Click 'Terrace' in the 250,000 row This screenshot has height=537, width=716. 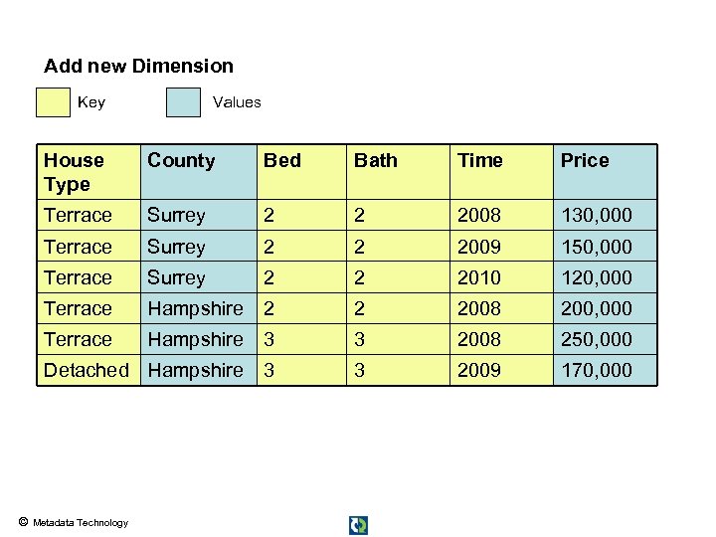[x=89, y=339]
